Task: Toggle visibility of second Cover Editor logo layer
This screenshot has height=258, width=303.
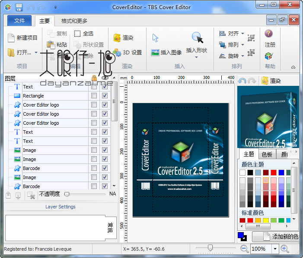Action: [105, 114]
